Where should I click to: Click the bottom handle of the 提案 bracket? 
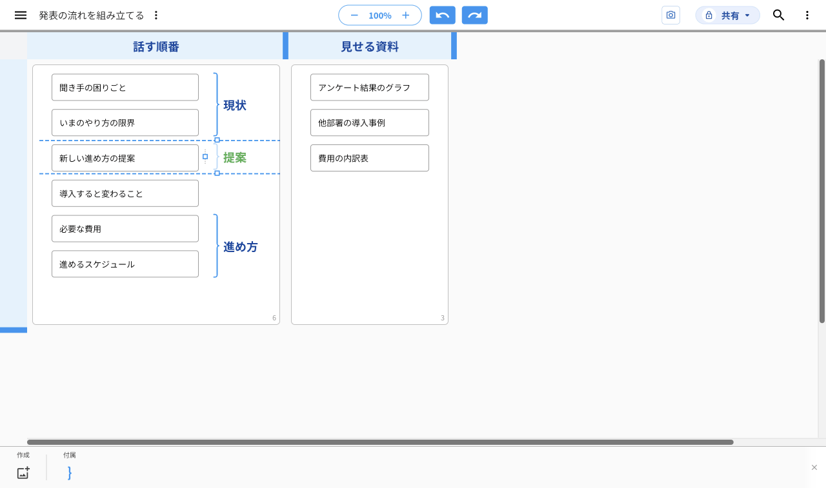pos(217,173)
